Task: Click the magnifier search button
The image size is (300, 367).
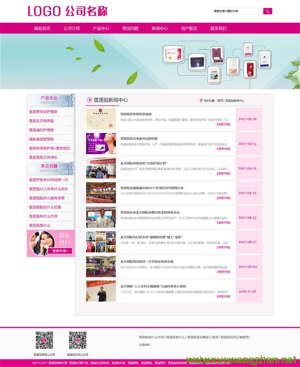Action: pos(268,11)
